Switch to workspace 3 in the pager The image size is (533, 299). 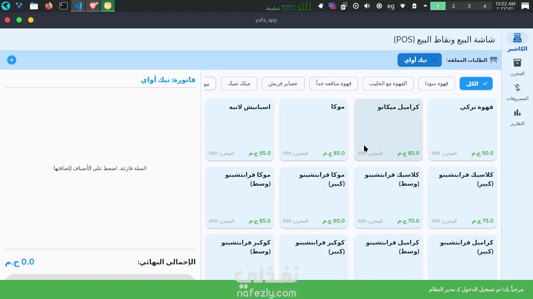469,6
